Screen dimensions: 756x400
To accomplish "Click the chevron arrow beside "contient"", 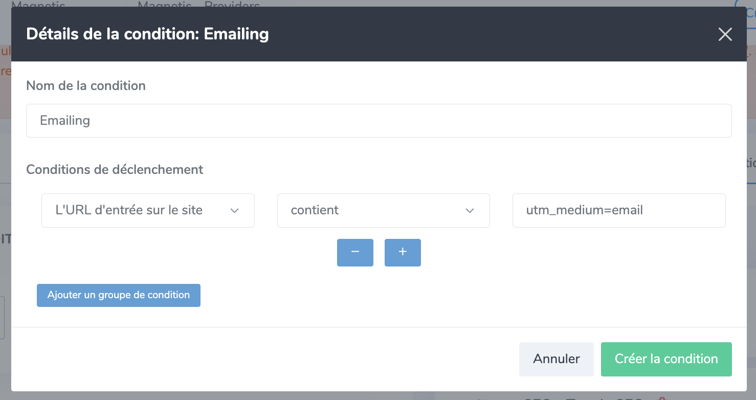I will [470, 210].
